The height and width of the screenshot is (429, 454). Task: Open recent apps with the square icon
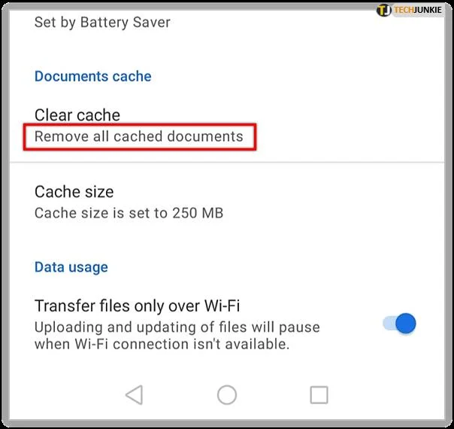pyautogui.click(x=319, y=395)
